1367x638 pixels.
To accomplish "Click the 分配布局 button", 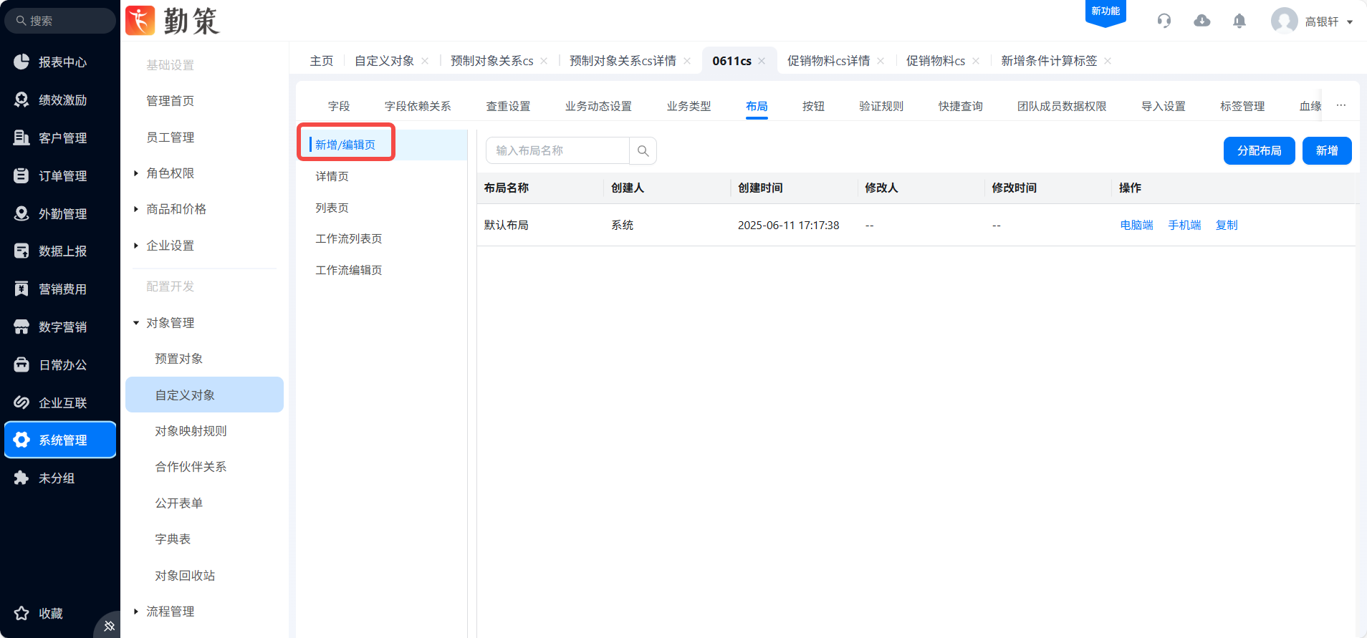I will point(1259,151).
